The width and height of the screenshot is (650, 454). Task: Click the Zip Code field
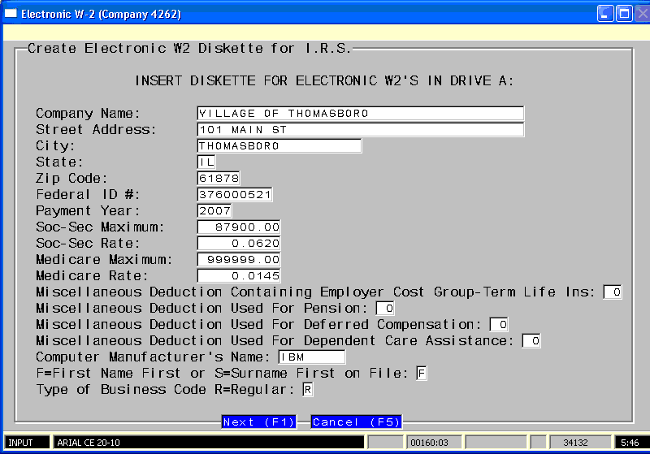point(219,179)
